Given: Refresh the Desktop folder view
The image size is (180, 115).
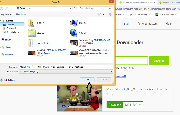Looking at the screenshot, I should coord(74,8).
